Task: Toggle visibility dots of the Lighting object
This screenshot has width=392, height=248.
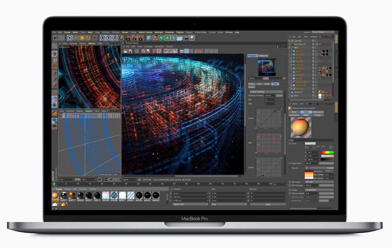Action: click(x=316, y=41)
